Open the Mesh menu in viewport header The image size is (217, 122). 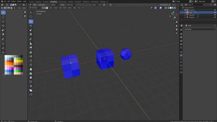[65, 8]
